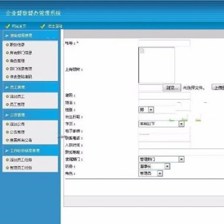Open 添加员工任务 in the sidebar
Image resolution: width=224 pixels, height=224 pixels.
[x=21, y=160]
